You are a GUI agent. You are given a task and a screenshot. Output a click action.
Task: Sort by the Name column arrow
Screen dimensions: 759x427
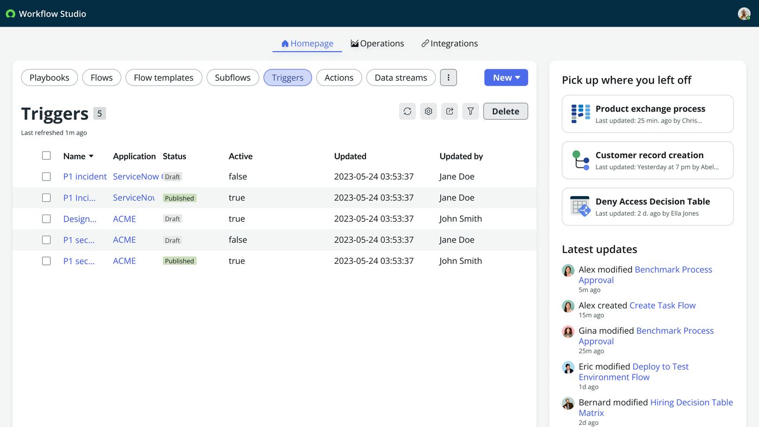[x=91, y=156]
